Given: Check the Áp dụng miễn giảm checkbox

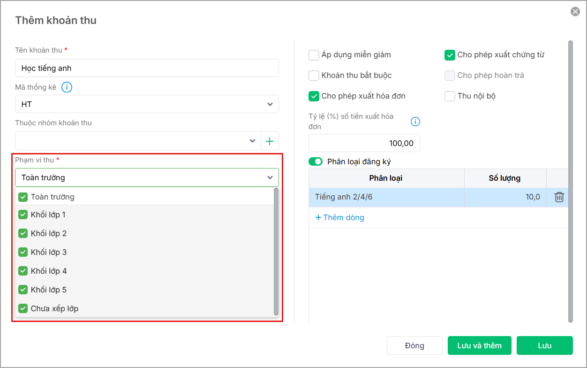Looking at the screenshot, I should pyautogui.click(x=314, y=55).
